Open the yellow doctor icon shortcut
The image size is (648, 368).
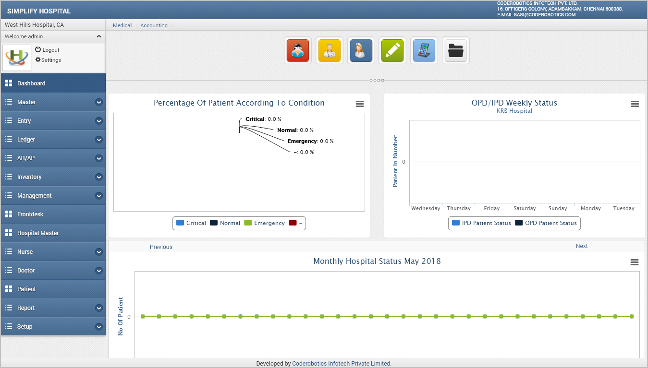(x=330, y=50)
